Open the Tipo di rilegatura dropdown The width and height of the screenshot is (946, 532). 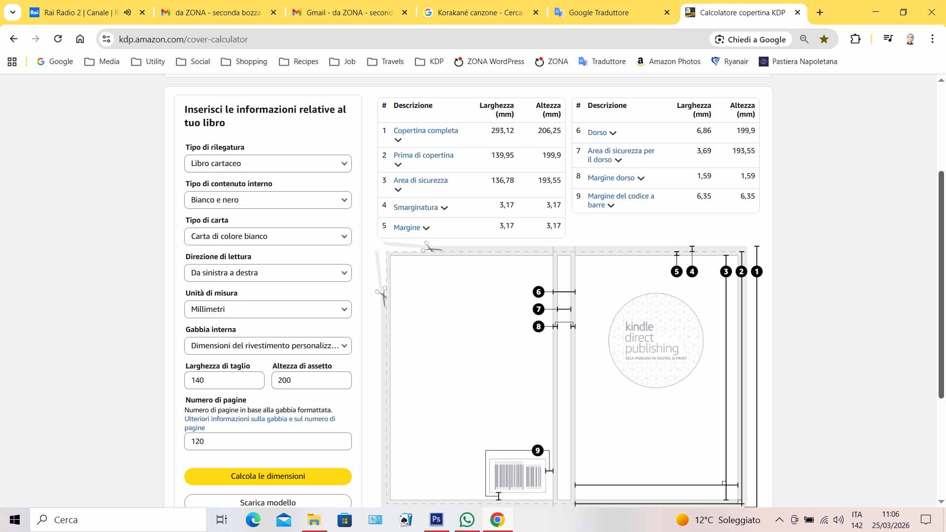268,164
